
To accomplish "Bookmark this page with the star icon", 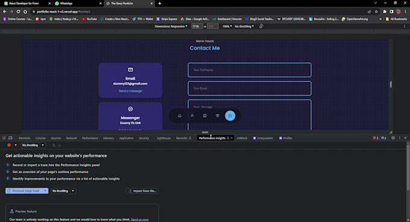I will pos(376,11).
